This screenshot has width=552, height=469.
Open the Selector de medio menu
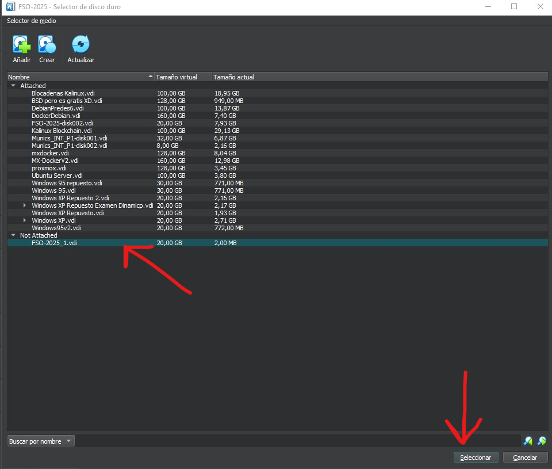31,21
